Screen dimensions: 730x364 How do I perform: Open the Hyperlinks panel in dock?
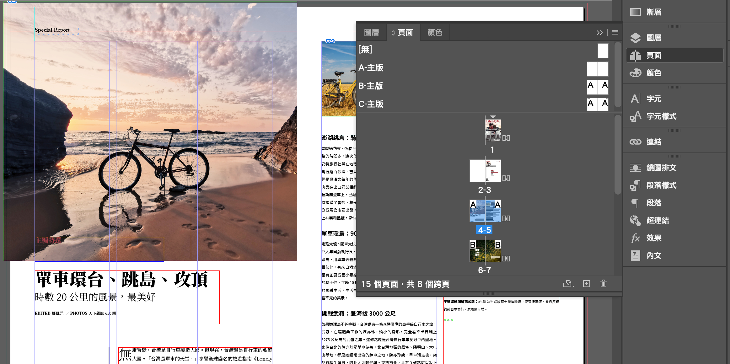pyautogui.click(x=636, y=220)
